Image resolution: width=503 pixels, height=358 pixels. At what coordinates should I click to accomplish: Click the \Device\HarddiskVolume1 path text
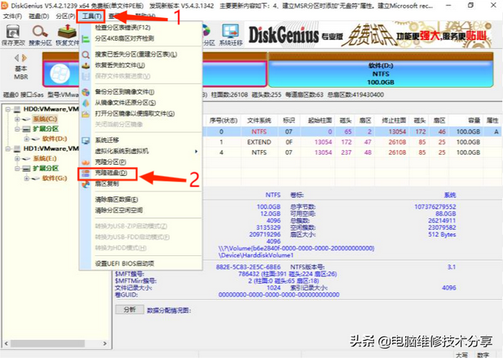pos(256,255)
